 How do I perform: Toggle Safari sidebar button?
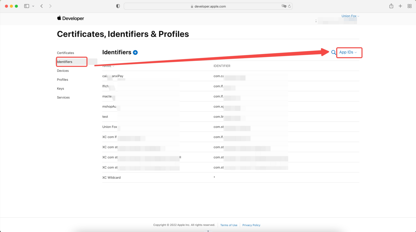(x=27, y=6)
